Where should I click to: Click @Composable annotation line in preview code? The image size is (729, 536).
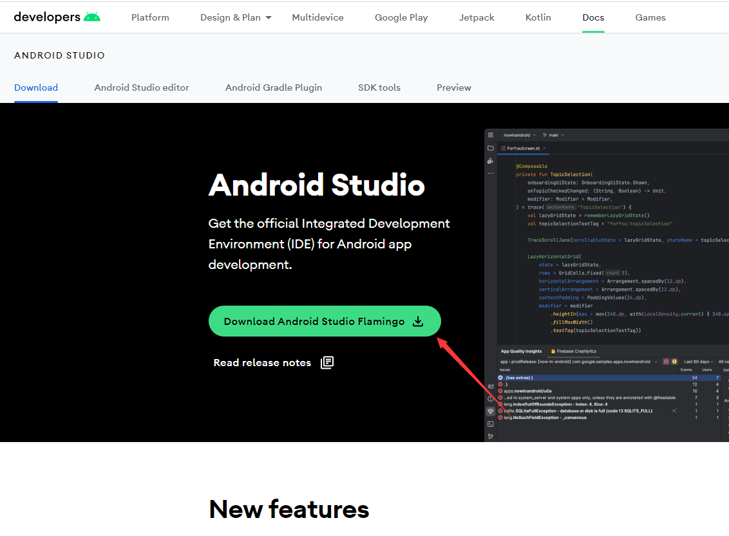[x=531, y=166]
